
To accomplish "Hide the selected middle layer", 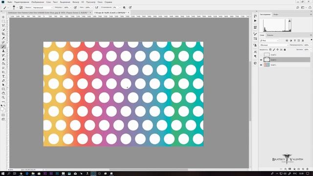I will (x=261, y=60).
